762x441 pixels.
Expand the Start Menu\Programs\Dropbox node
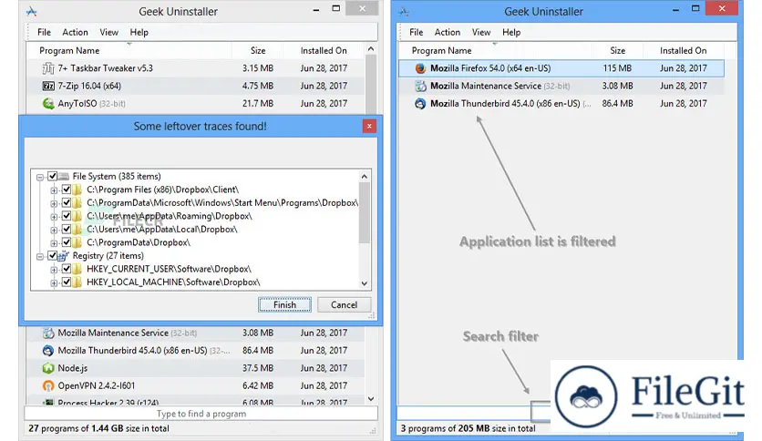pyautogui.click(x=54, y=203)
